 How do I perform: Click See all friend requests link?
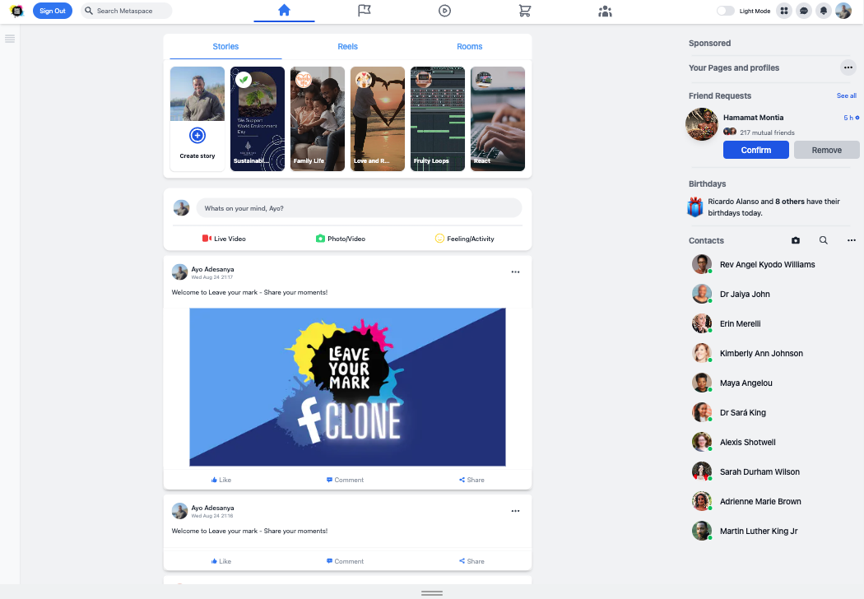847,95
